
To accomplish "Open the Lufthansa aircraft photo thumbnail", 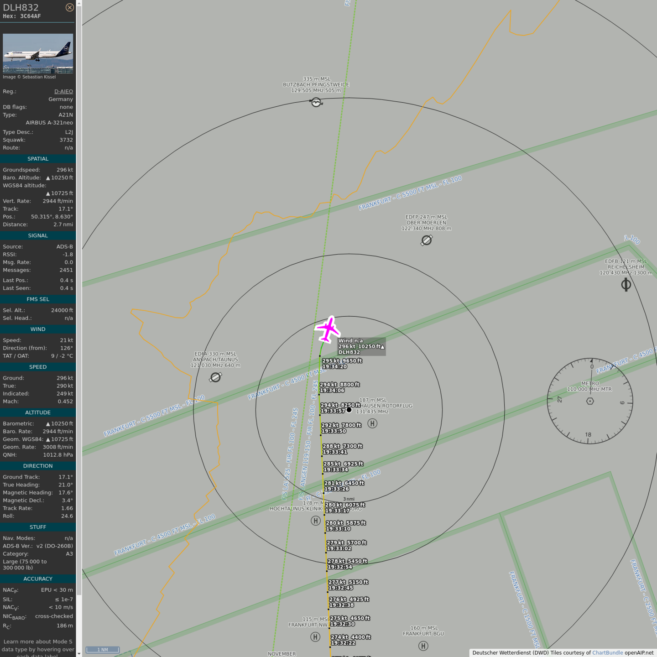I will pos(38,53).
